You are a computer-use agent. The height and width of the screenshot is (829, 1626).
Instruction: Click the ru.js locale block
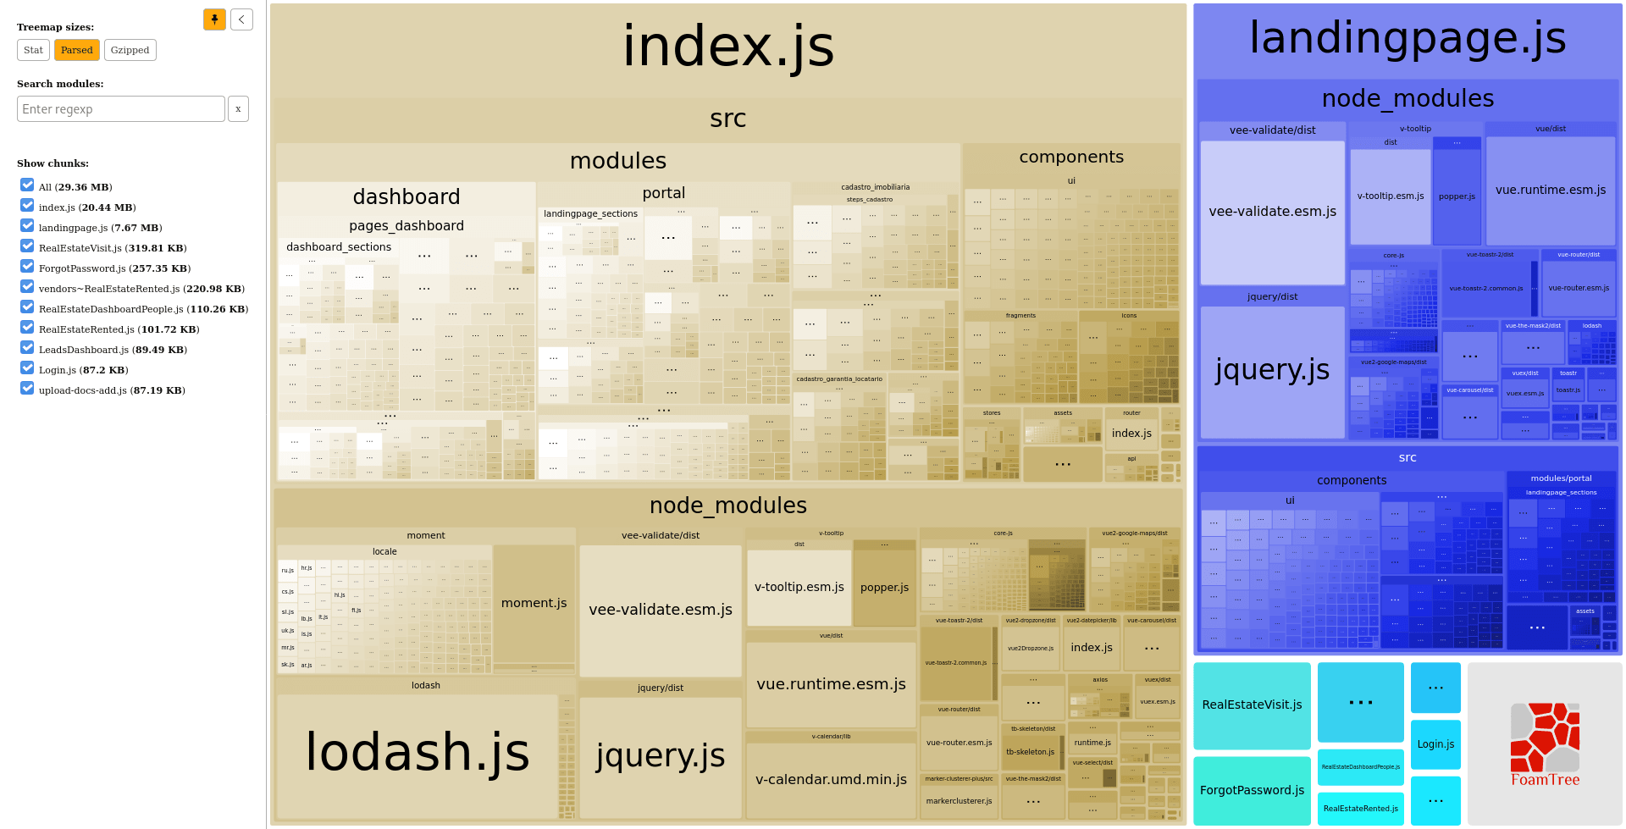pyautogui.click(x=288, y=571)
